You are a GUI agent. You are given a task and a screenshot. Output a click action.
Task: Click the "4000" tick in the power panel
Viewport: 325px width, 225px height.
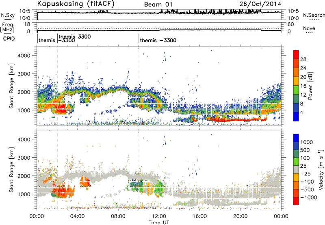[x=24, y=56]
